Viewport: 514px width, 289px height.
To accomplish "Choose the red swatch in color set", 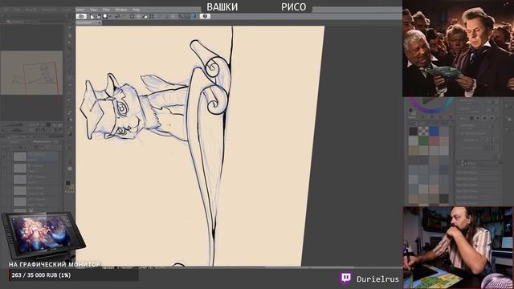I will tap(434, 140).
